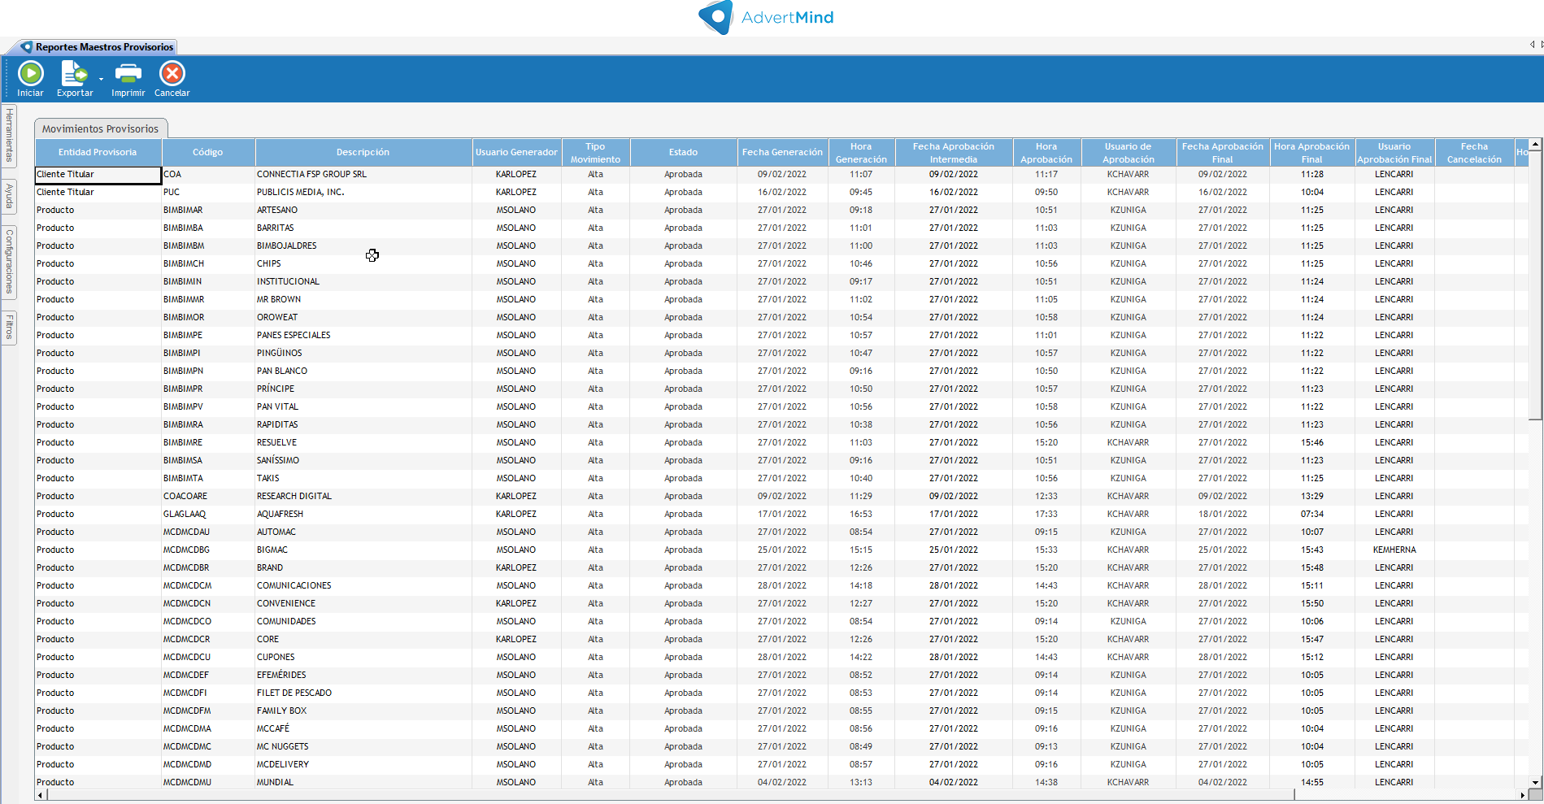Image resolution: width=1544 pixels, height=804 pixels.
Task: Click the Hora Aprobación Final header
Action: pyautogui.click(x=1311, y=152)
